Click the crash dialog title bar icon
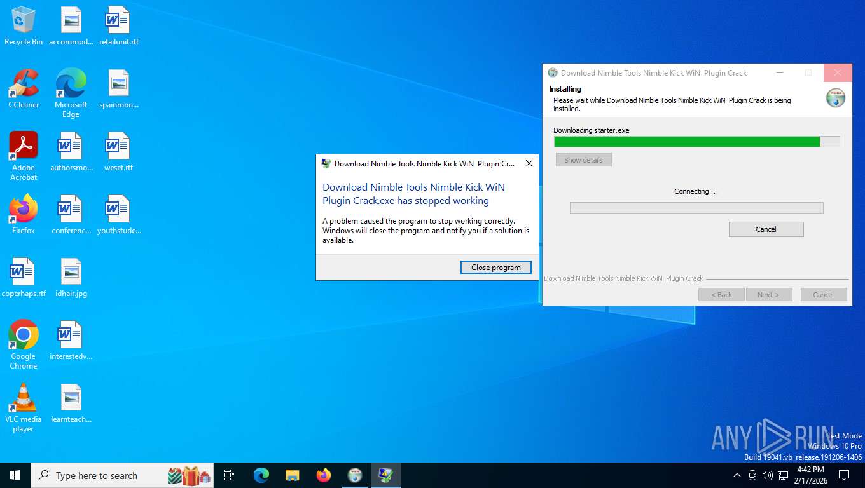The width and height of the screenshot is (865, 488). tap(326, 163)
